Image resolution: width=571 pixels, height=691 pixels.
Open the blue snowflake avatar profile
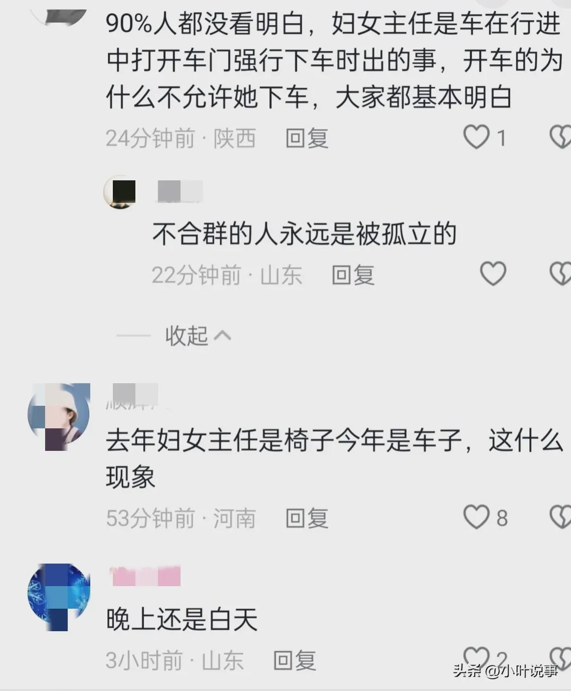pyautogui.click(x=59, y=597)
